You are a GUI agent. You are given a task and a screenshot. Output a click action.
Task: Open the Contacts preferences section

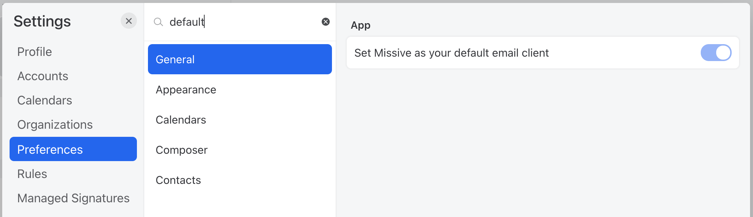[178, 180]
